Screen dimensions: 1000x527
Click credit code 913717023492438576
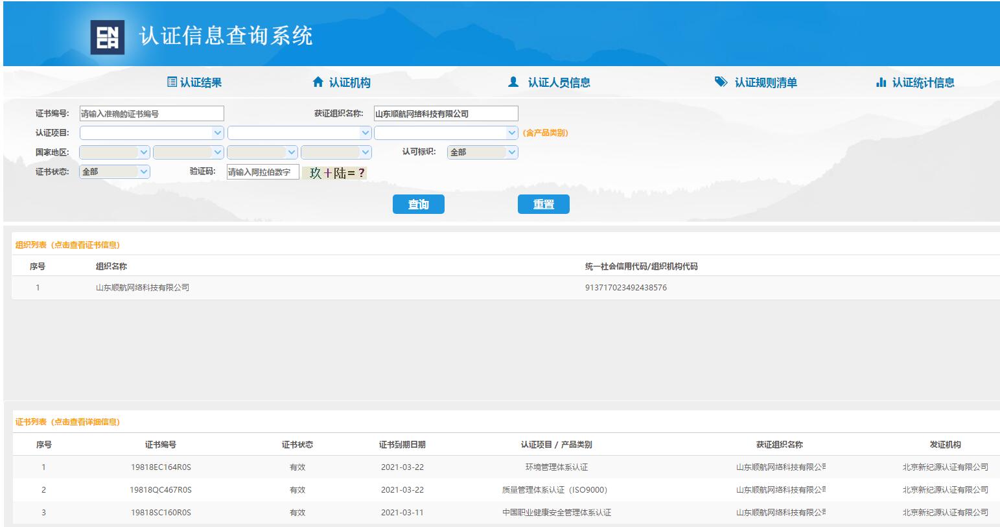point(625,288)
